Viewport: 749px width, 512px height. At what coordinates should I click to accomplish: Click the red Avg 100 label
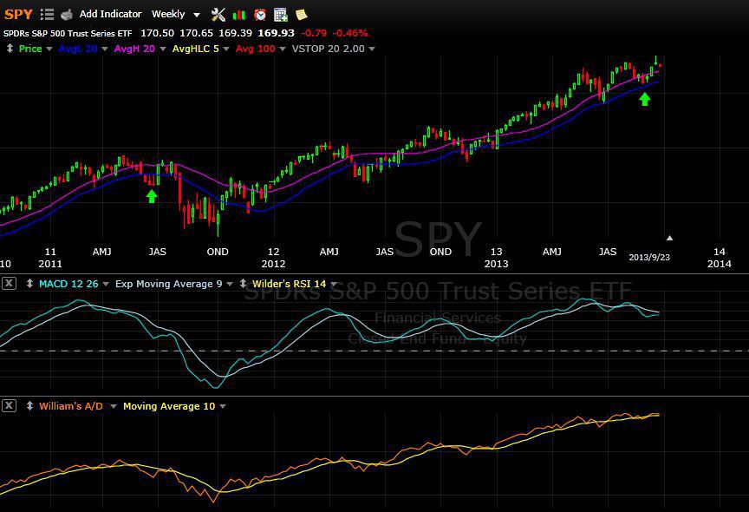pos(256,49)
